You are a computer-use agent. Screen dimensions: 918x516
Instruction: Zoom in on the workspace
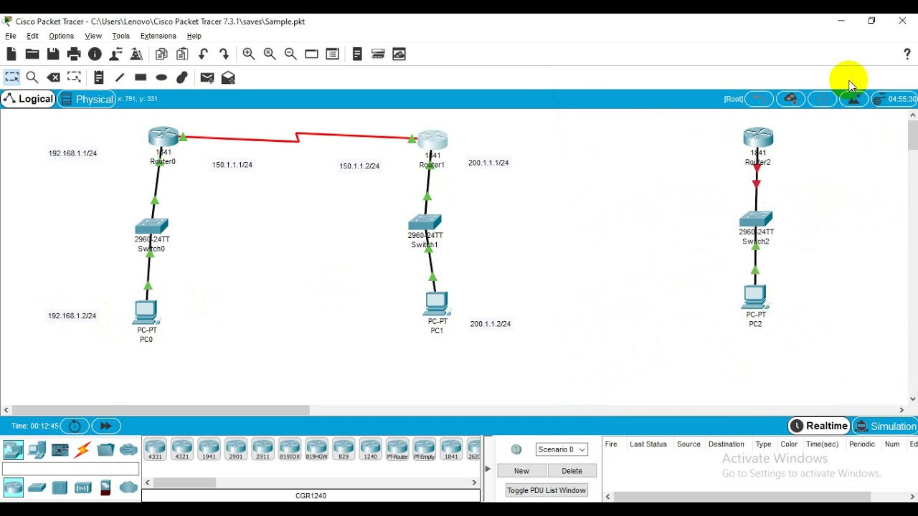(249, 54)
